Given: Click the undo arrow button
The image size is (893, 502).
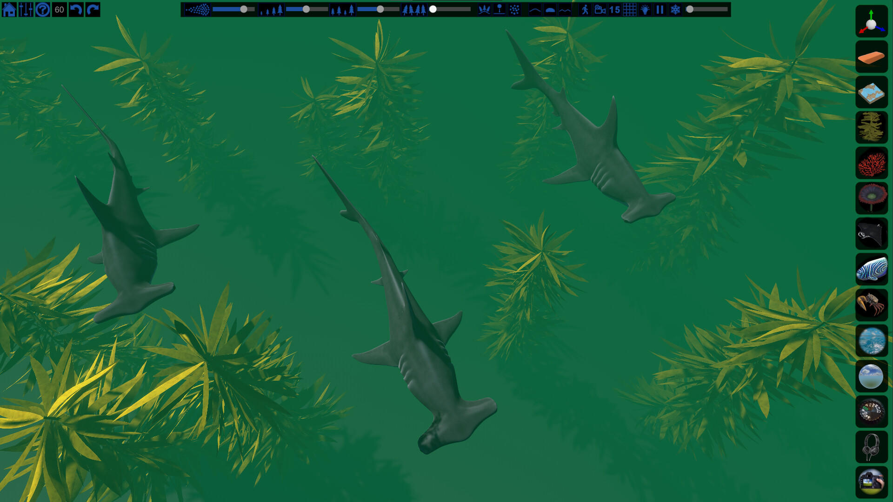Looking at the screenshot, I should (x=76, y=8).
